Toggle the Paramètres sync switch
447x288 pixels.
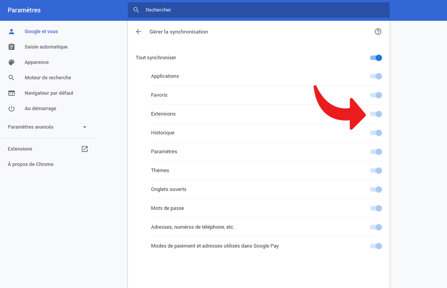[376, 151]
